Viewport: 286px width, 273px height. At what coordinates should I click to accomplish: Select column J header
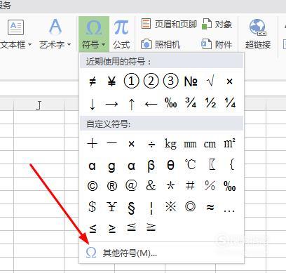[39, 106]
